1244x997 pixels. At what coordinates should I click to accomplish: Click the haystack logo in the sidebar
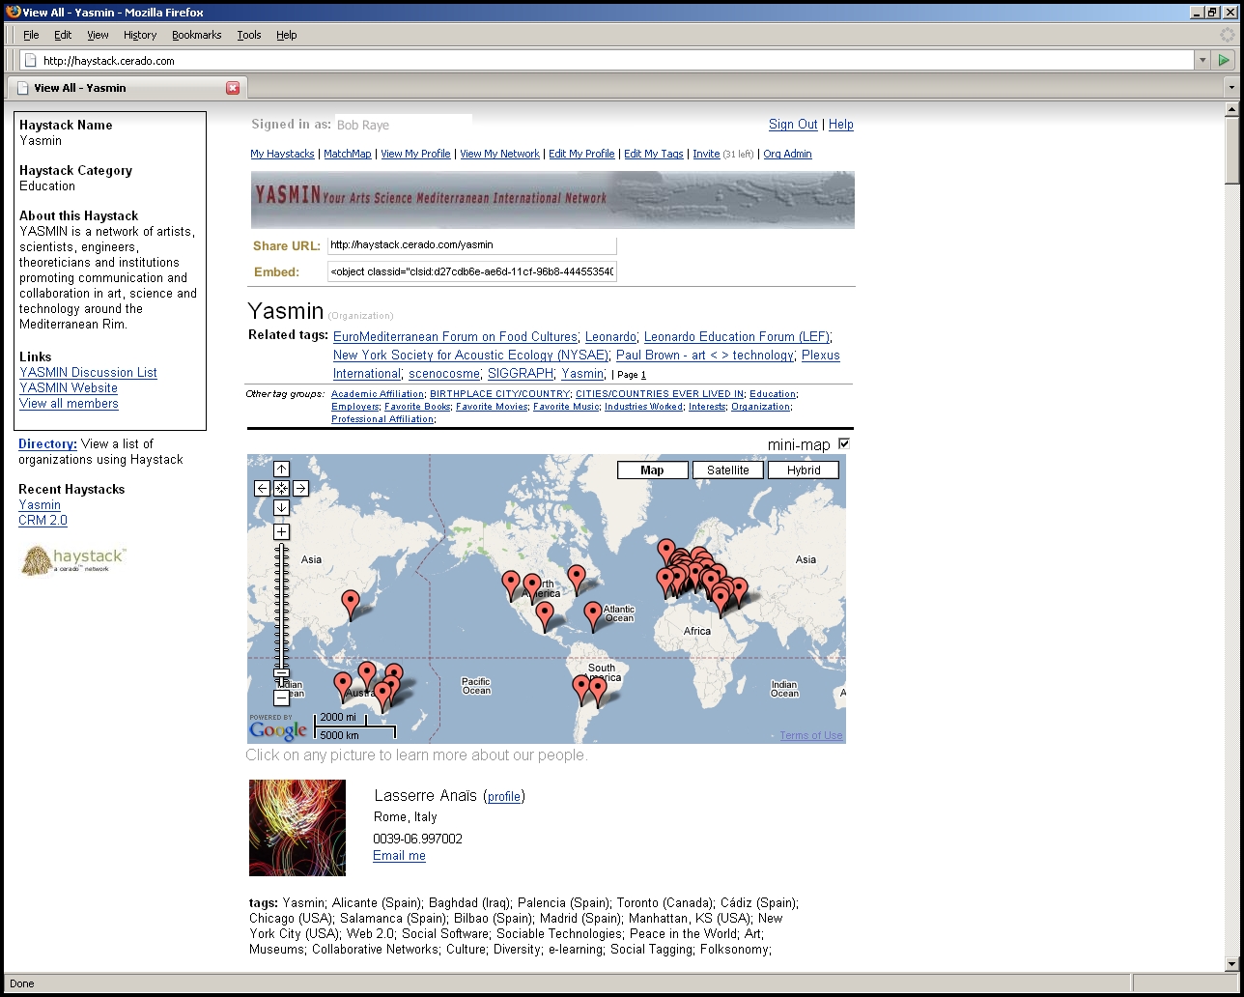point(73,560)
